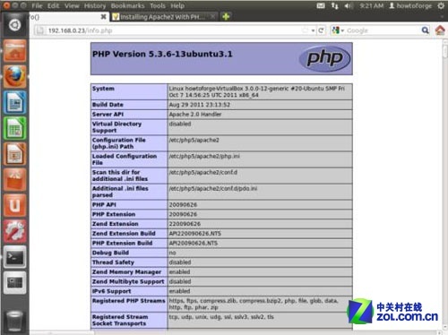Open the URL history dropdown arrow
Screen dimensions: 448x335
[x=313, y=30]
